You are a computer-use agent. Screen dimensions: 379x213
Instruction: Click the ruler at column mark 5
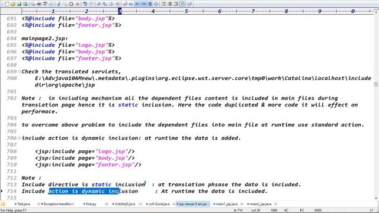click(x=187, y=11)
